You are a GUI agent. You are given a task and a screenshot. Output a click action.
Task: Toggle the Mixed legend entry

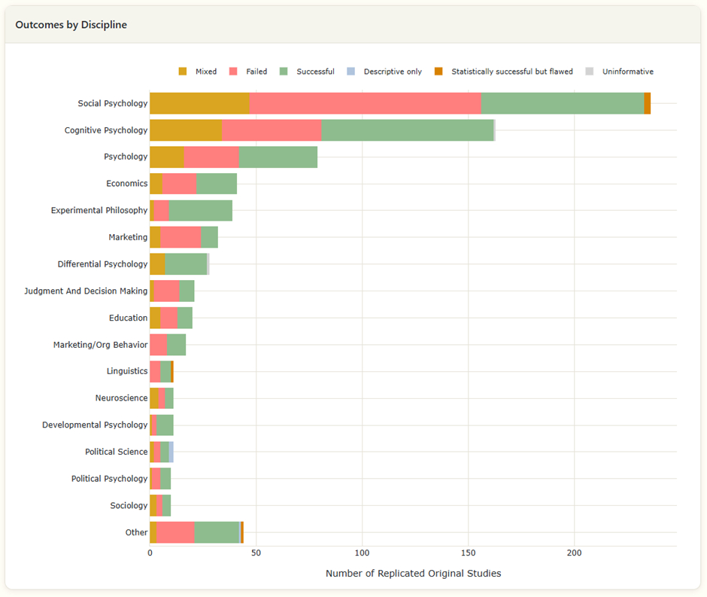pos(205,72)
